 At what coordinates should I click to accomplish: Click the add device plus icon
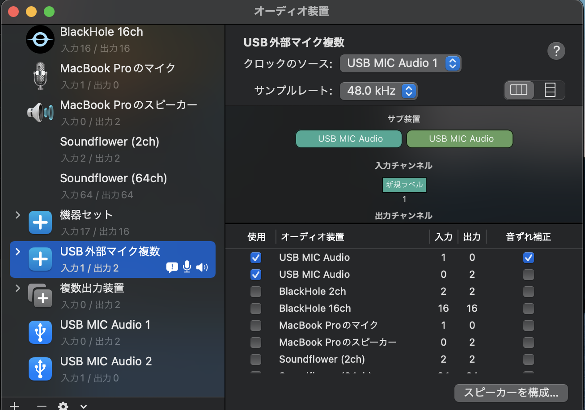click(15, 406)
